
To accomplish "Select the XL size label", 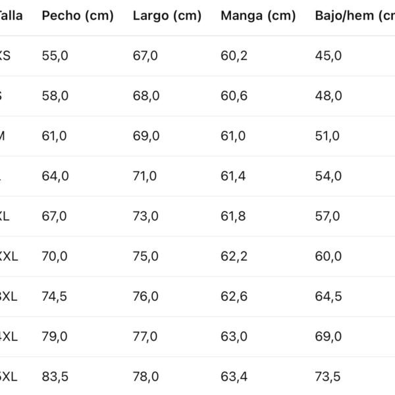I will 5,216.
